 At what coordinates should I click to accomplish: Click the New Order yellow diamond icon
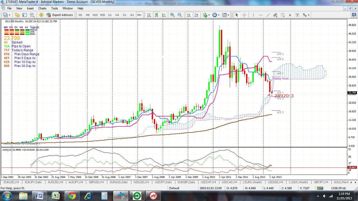pos(41,15)
